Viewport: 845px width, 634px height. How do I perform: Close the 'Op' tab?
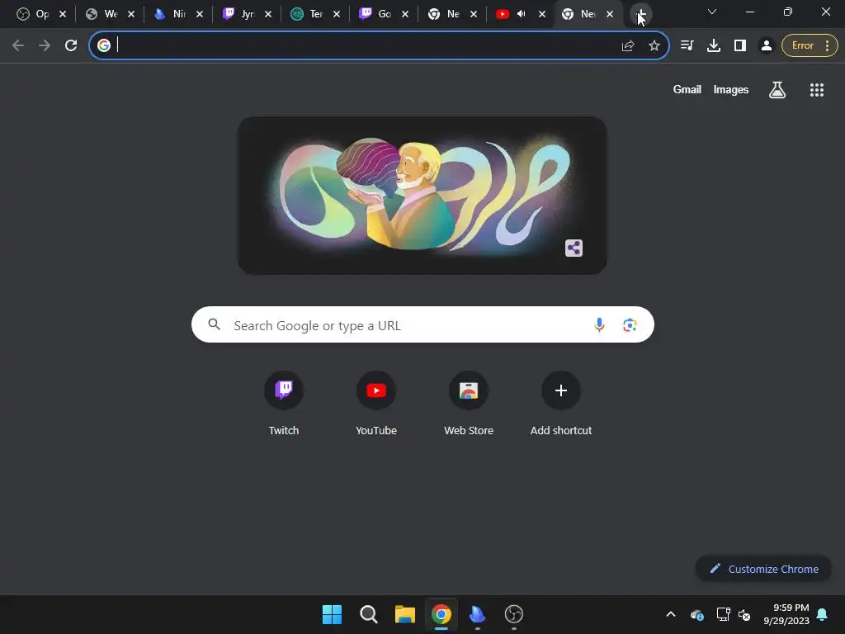click(x=63, y=14)
